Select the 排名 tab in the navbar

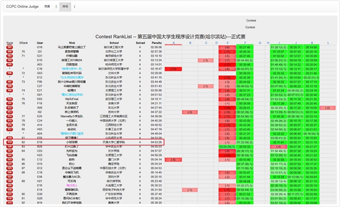pos(65,6)
